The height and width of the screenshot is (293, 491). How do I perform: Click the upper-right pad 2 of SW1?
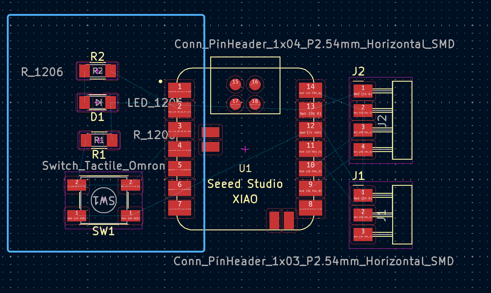click(x=130, y=185)
